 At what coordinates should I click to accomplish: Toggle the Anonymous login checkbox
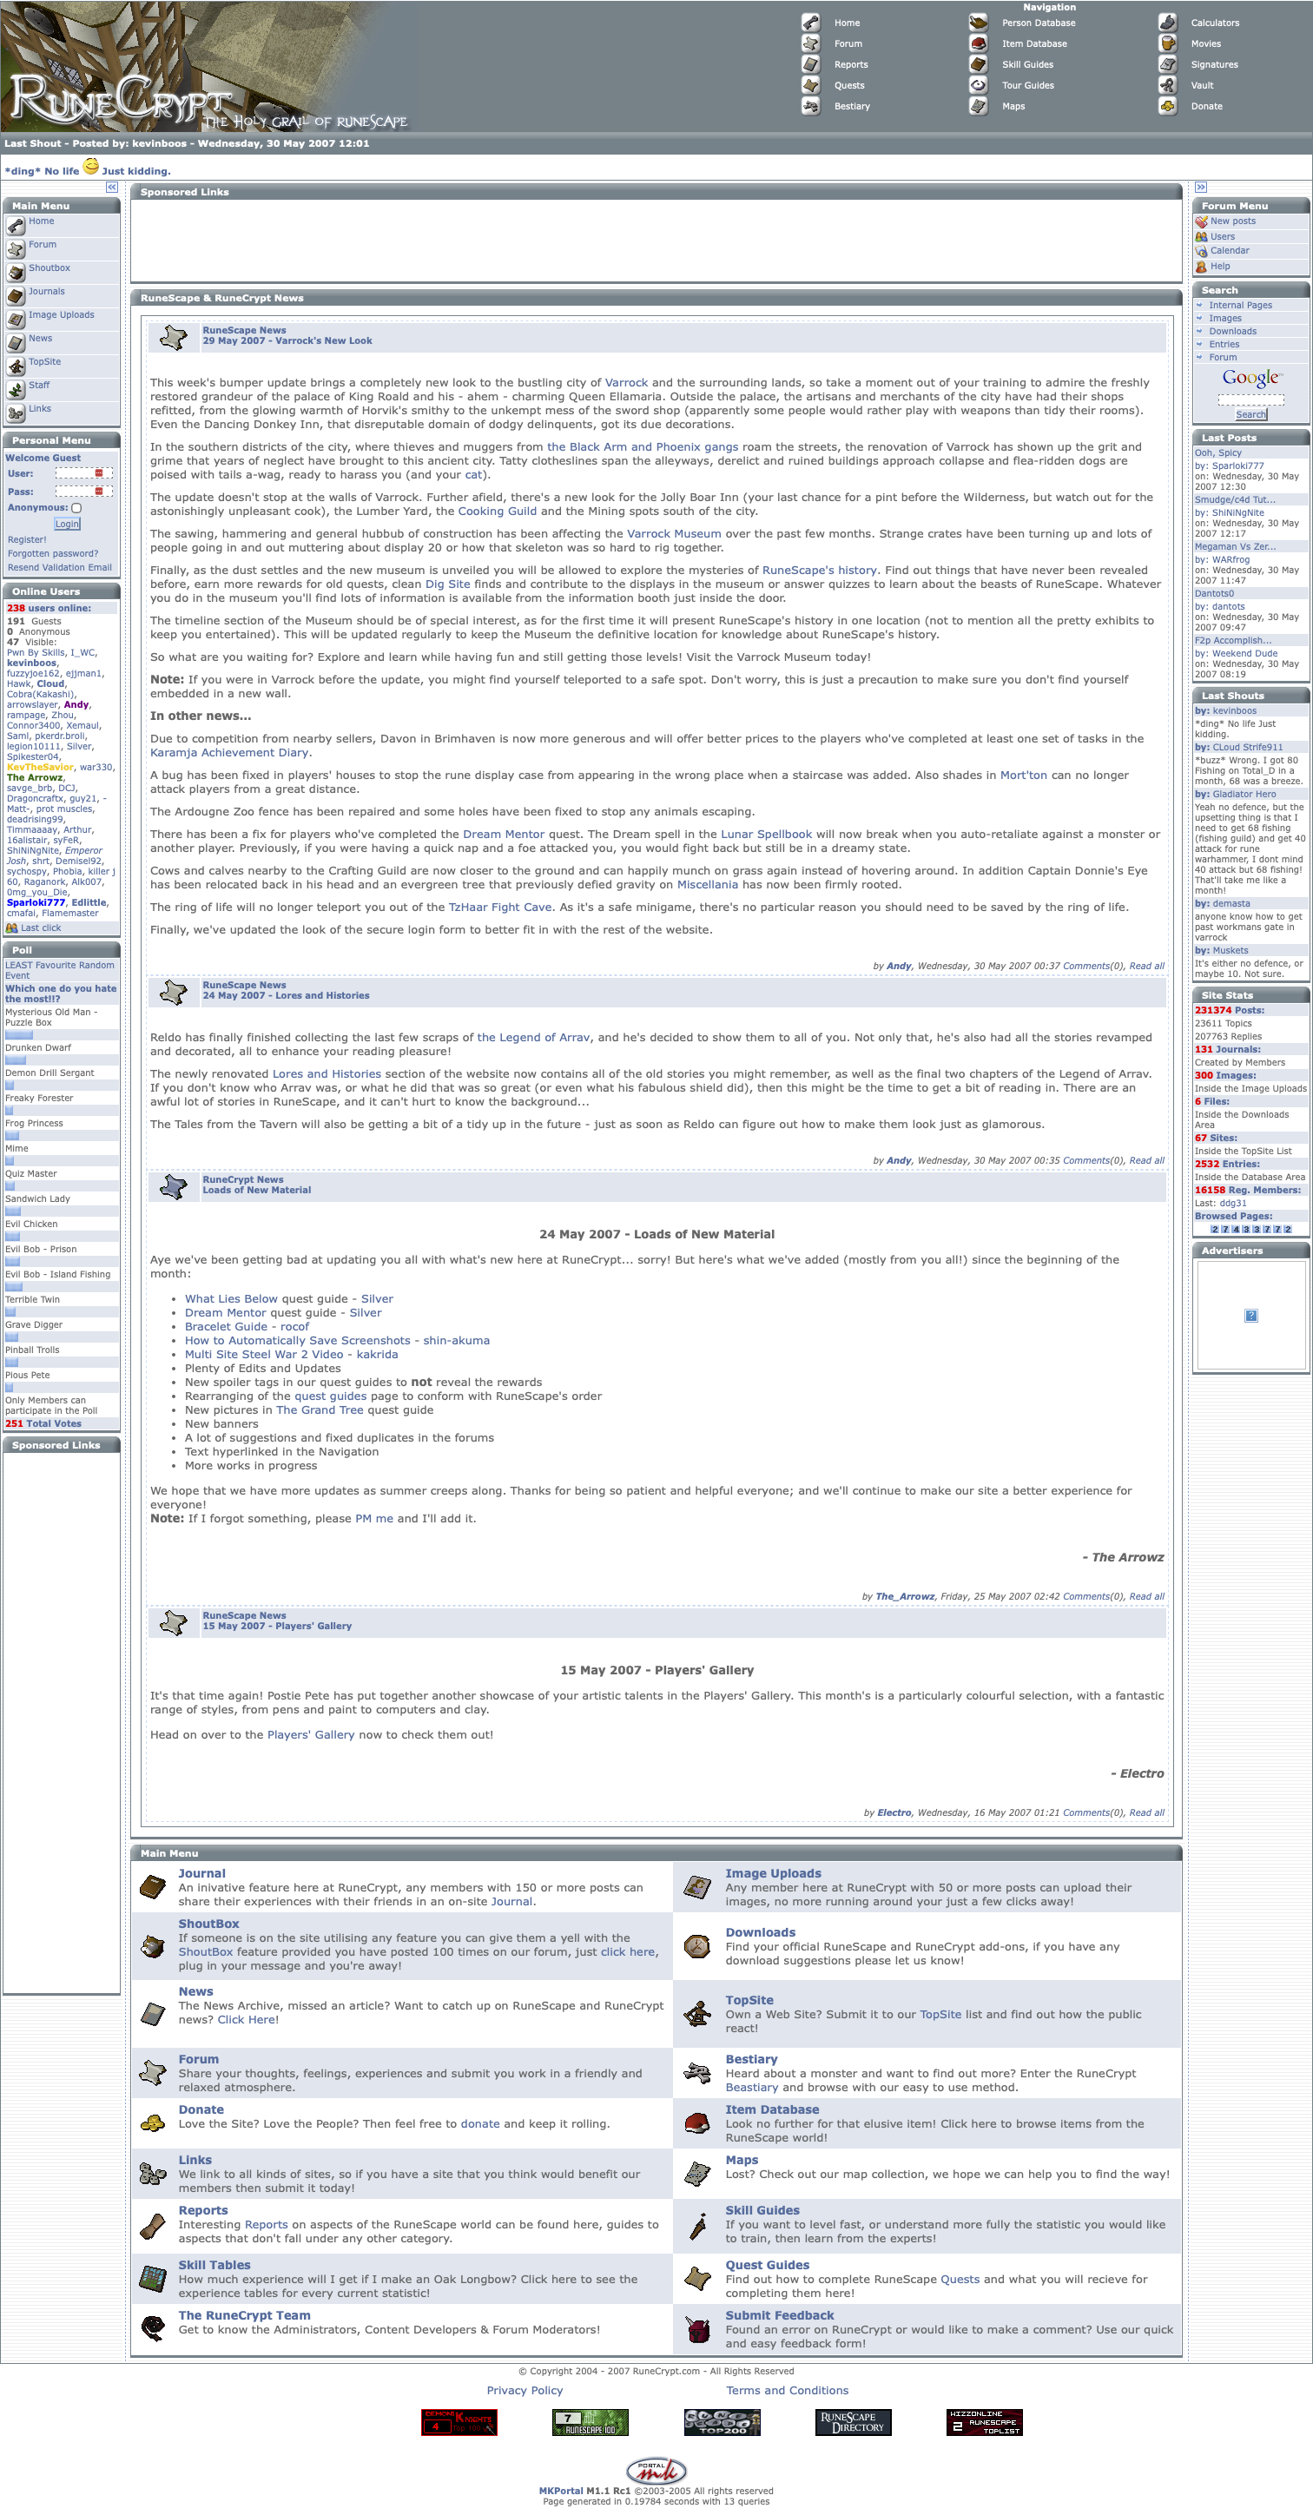click(76, 508)
